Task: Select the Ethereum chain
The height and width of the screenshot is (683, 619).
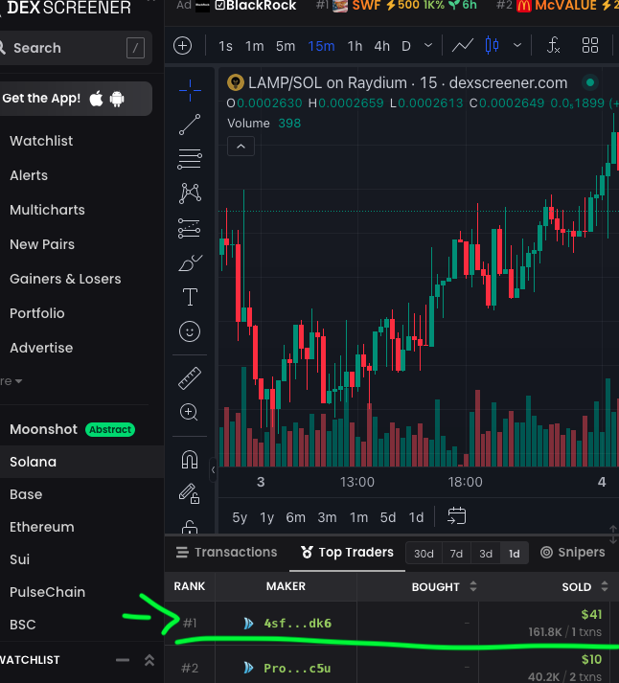Action: tap(42, 527)
